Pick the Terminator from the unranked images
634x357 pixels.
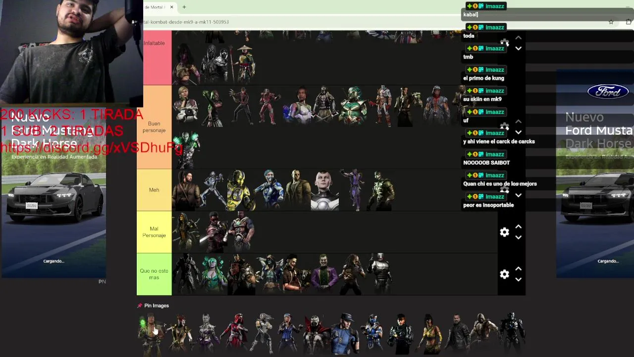click(x=457, y=333)
